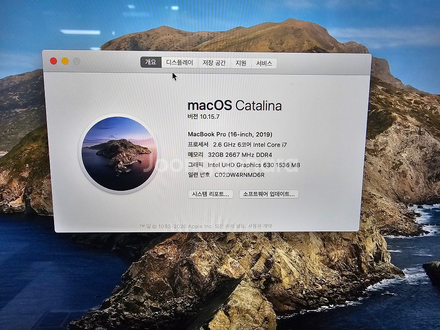Screen dimensions: 440x330
Task: Click the macOS Catalina title text
Action: click(235, 106)
